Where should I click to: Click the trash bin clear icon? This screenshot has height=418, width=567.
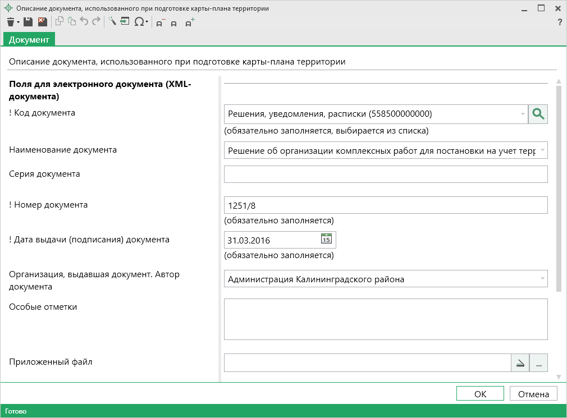tap(11, 22)
